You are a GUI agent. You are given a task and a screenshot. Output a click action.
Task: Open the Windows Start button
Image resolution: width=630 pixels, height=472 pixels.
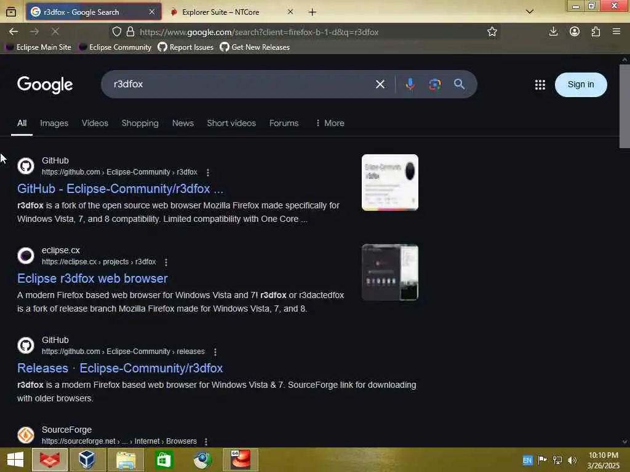click(15, 460)
